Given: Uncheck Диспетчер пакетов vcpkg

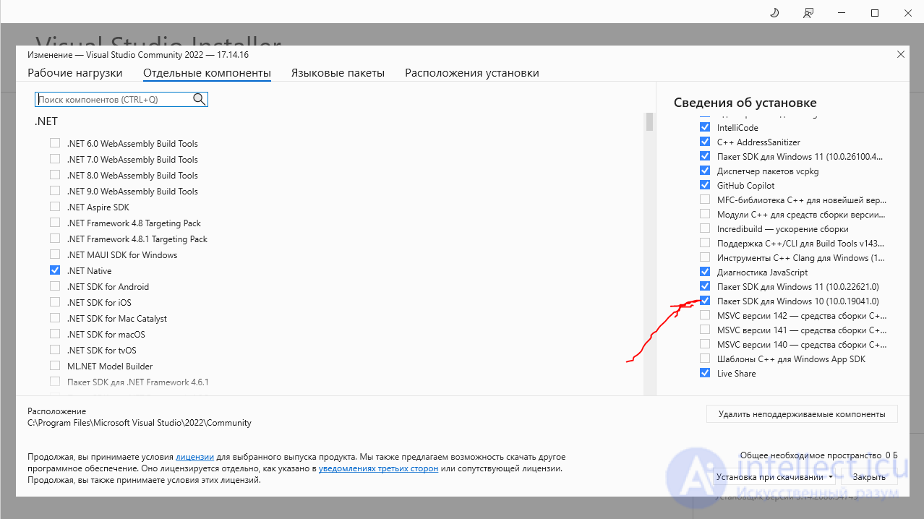Looking at the screenshot, I should click(x=705, y=171).
